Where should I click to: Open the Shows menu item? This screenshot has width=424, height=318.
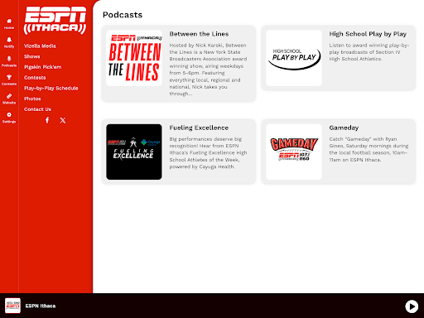click(x=32, y=56)
